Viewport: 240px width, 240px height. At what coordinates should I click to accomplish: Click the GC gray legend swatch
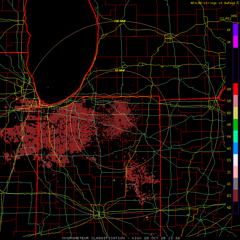coord(235,184)
